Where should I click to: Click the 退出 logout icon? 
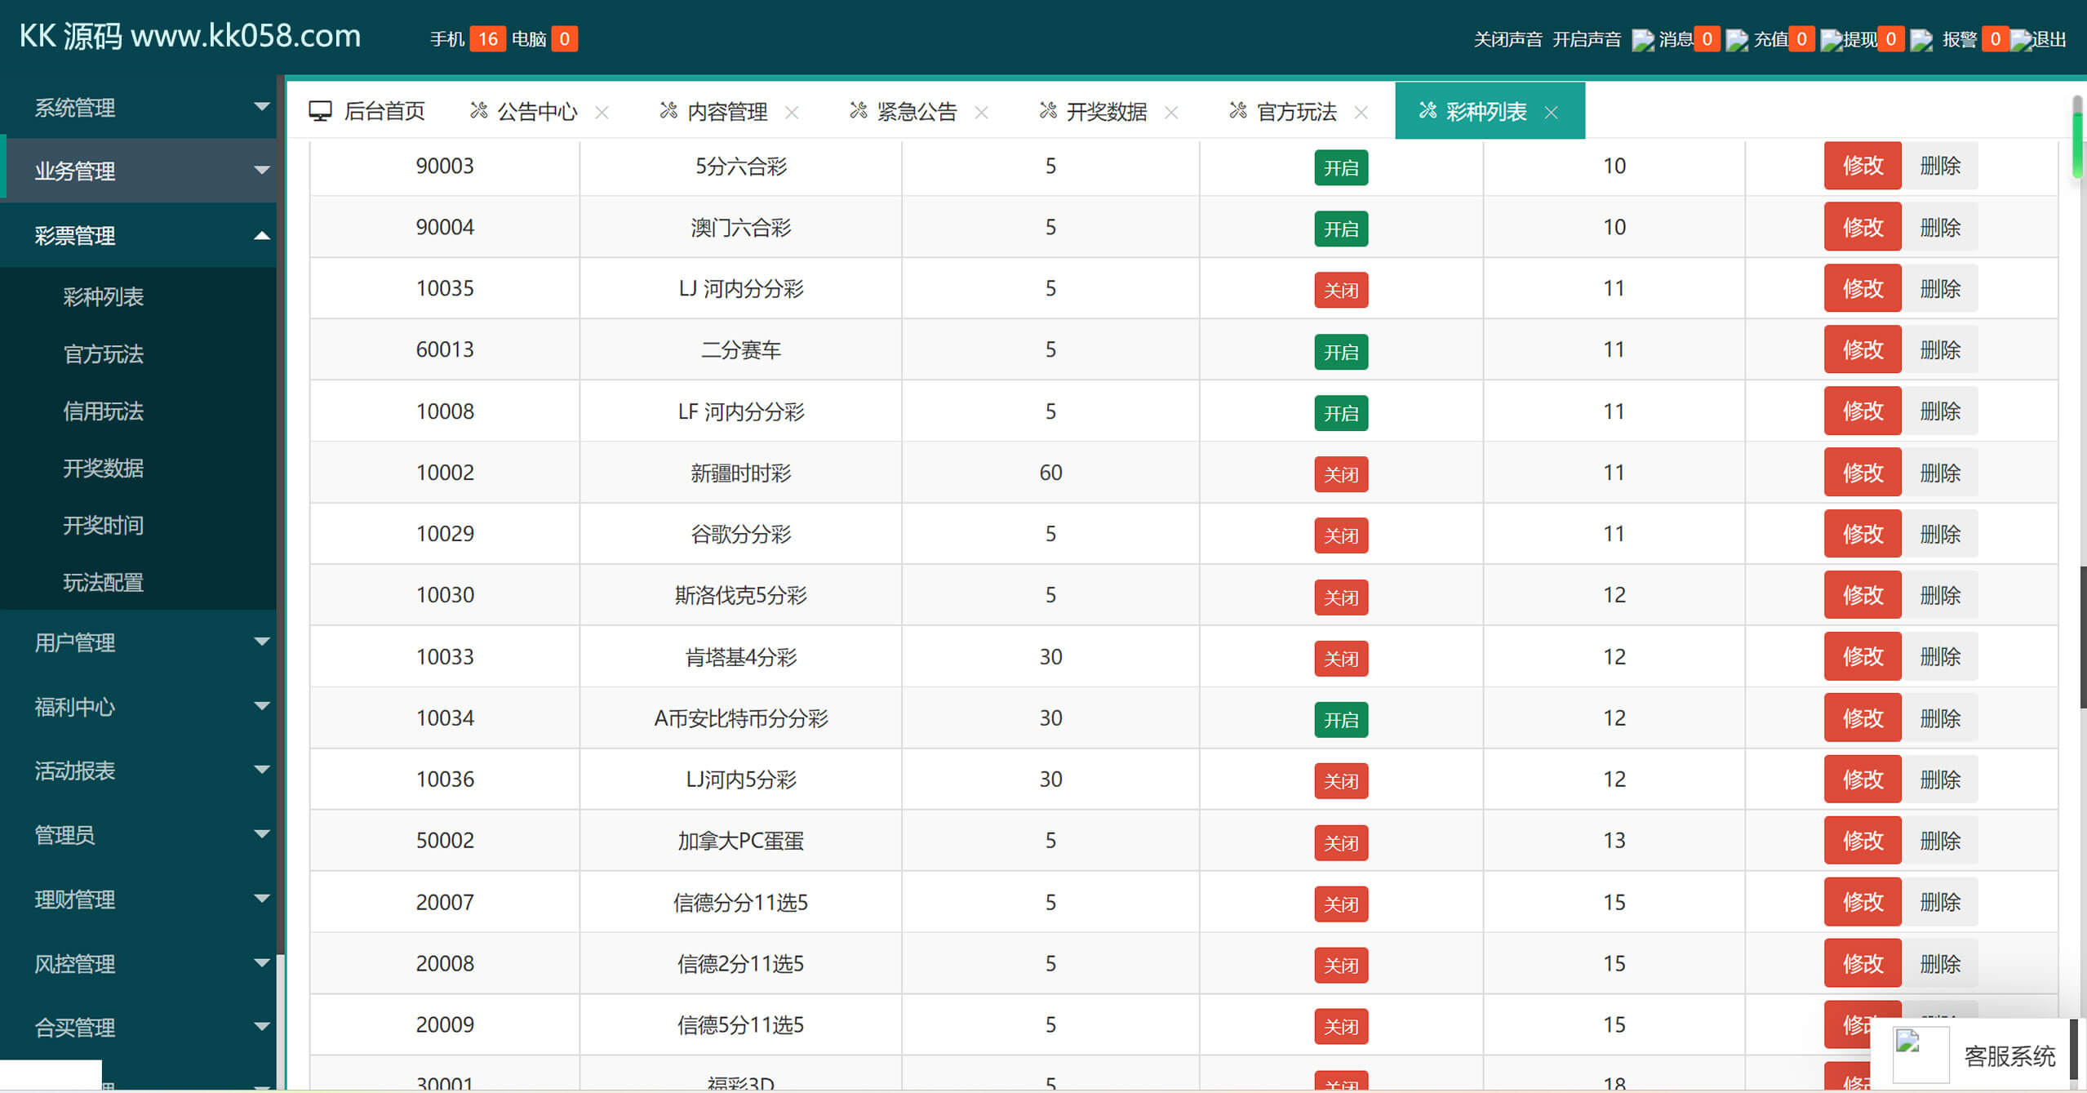tap(2021, 40)
